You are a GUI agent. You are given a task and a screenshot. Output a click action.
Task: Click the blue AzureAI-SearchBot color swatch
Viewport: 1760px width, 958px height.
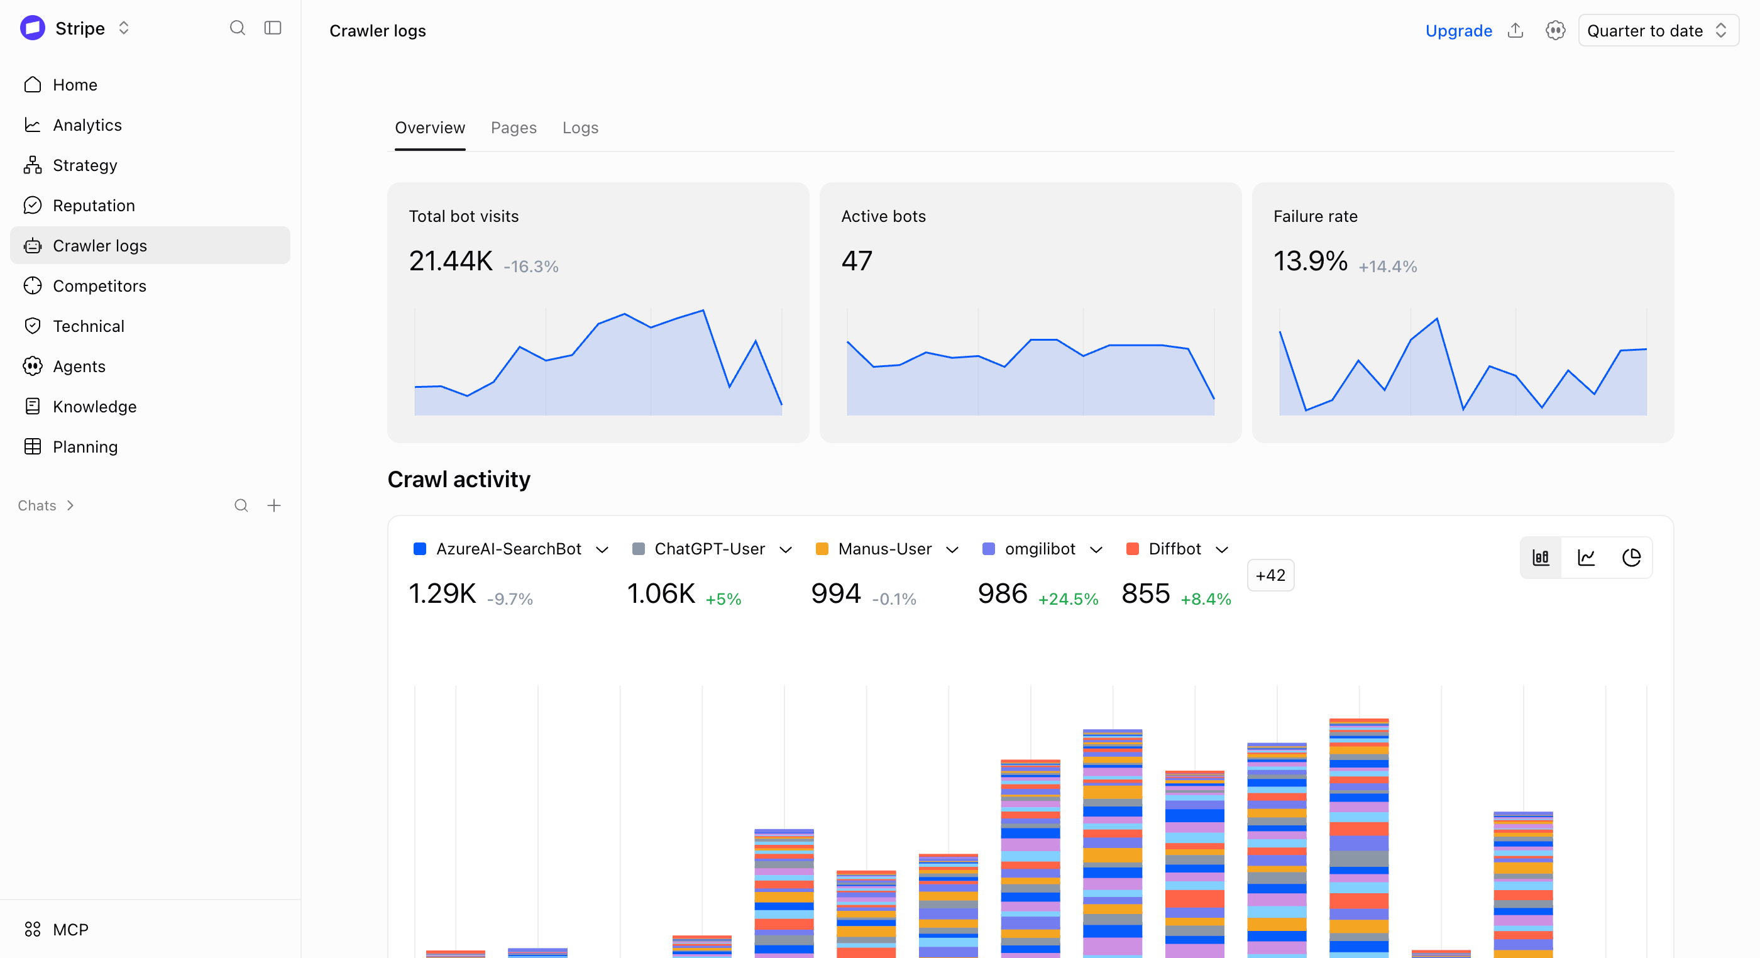click(x=420, y=549)
